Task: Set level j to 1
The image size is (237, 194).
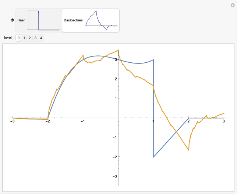Action: click(x=24, y=38)
